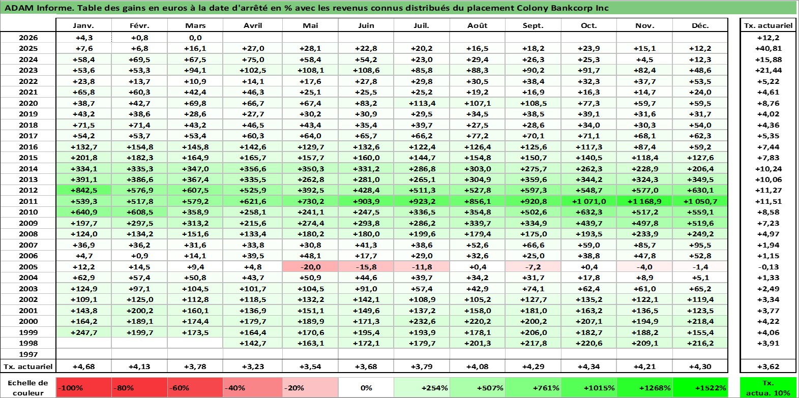This screenshot has height=398, width=799.
Task: Click the right-side Tx. actuariel column header
Action: (768, 25)
